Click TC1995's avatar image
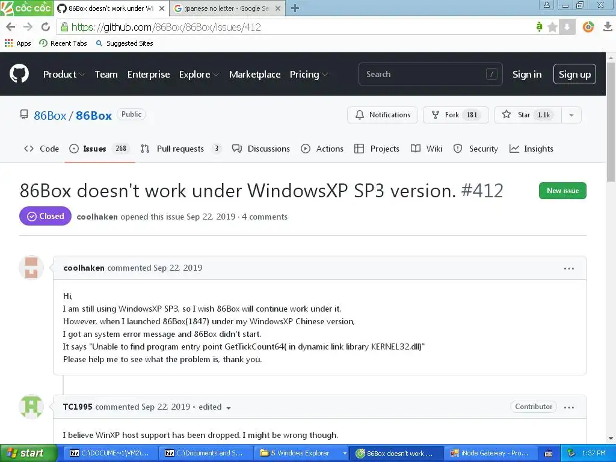This screenshot has height=462, width=616. click(x=31, y=406)
